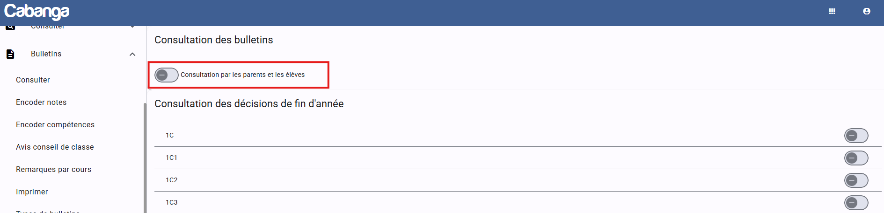Open Consulter under Bulletins
The width and height of the screenshot is (884, 213).
click(33, 80)
